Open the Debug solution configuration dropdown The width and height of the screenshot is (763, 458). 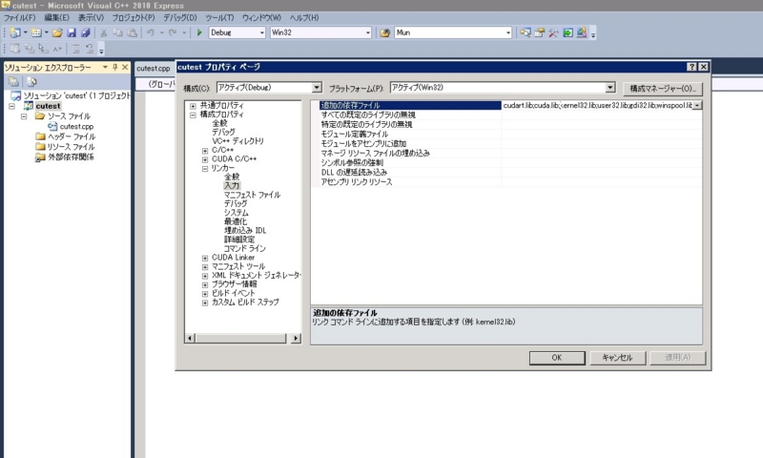(261, 32)
